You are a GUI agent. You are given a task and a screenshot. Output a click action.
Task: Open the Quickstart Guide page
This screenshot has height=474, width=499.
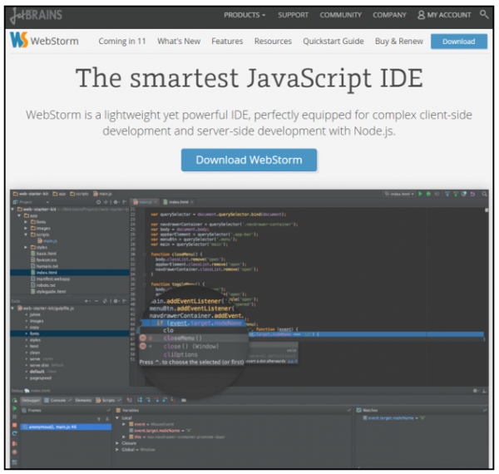click(x=333, y=41)
